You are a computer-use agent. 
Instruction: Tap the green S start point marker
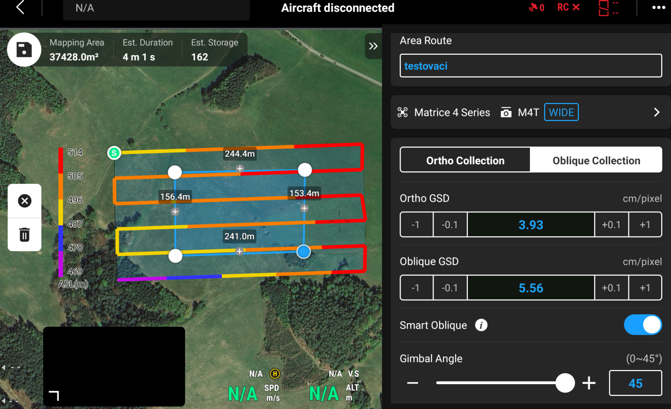click(x=114, y=153)
